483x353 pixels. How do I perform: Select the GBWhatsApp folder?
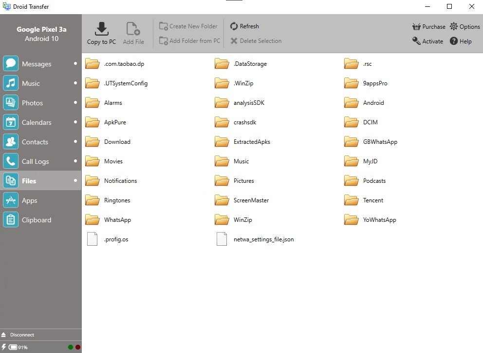(x=371, y=141)
